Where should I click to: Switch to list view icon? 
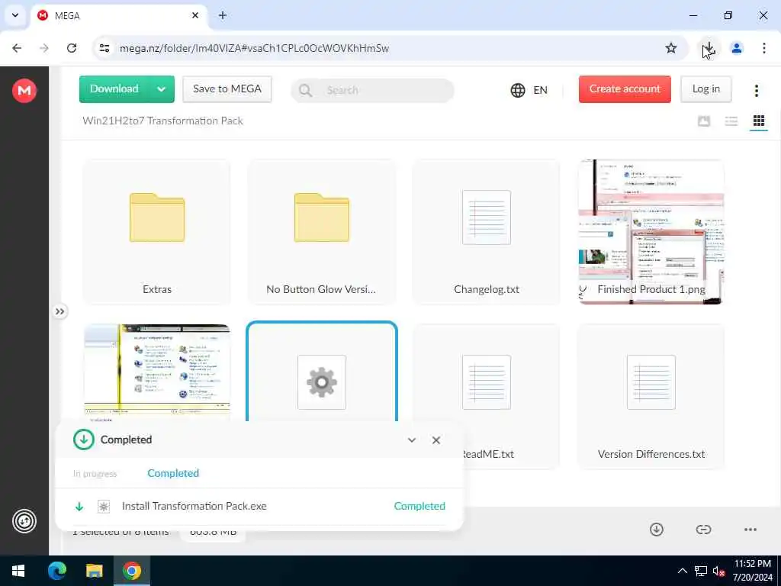[x=731, y=121]
